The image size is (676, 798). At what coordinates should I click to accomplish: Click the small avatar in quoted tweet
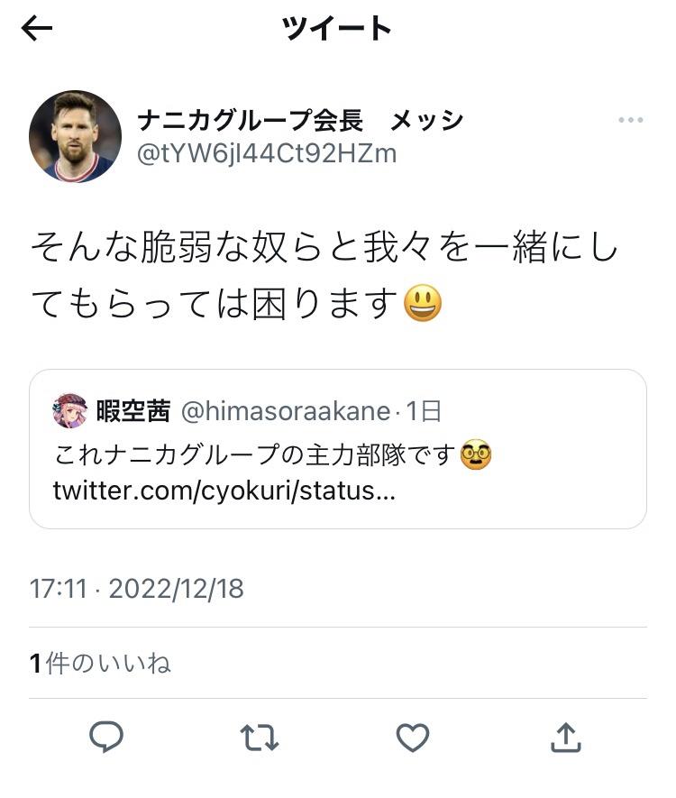tap(69, 411)
